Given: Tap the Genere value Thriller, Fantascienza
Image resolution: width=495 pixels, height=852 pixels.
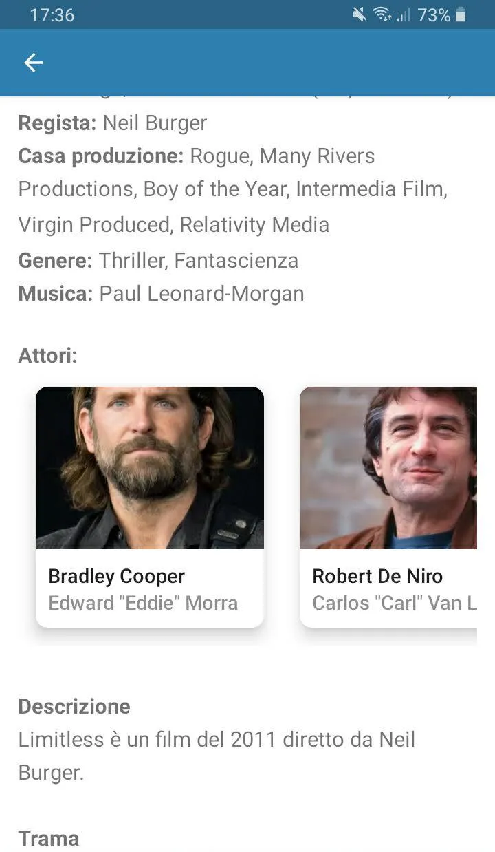Looking at the screenshot, I should (199, 261).
